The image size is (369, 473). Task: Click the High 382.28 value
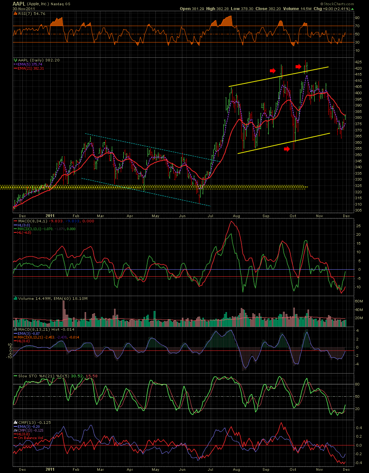(x=218, y=8)
